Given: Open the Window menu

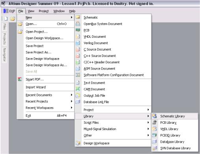Looking at the screenshot, I should click(x=59, y=11).
